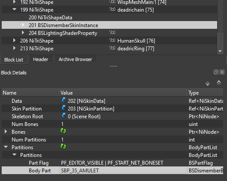Click the Txt icon next to deadrichain

click(x=112, y=9)
